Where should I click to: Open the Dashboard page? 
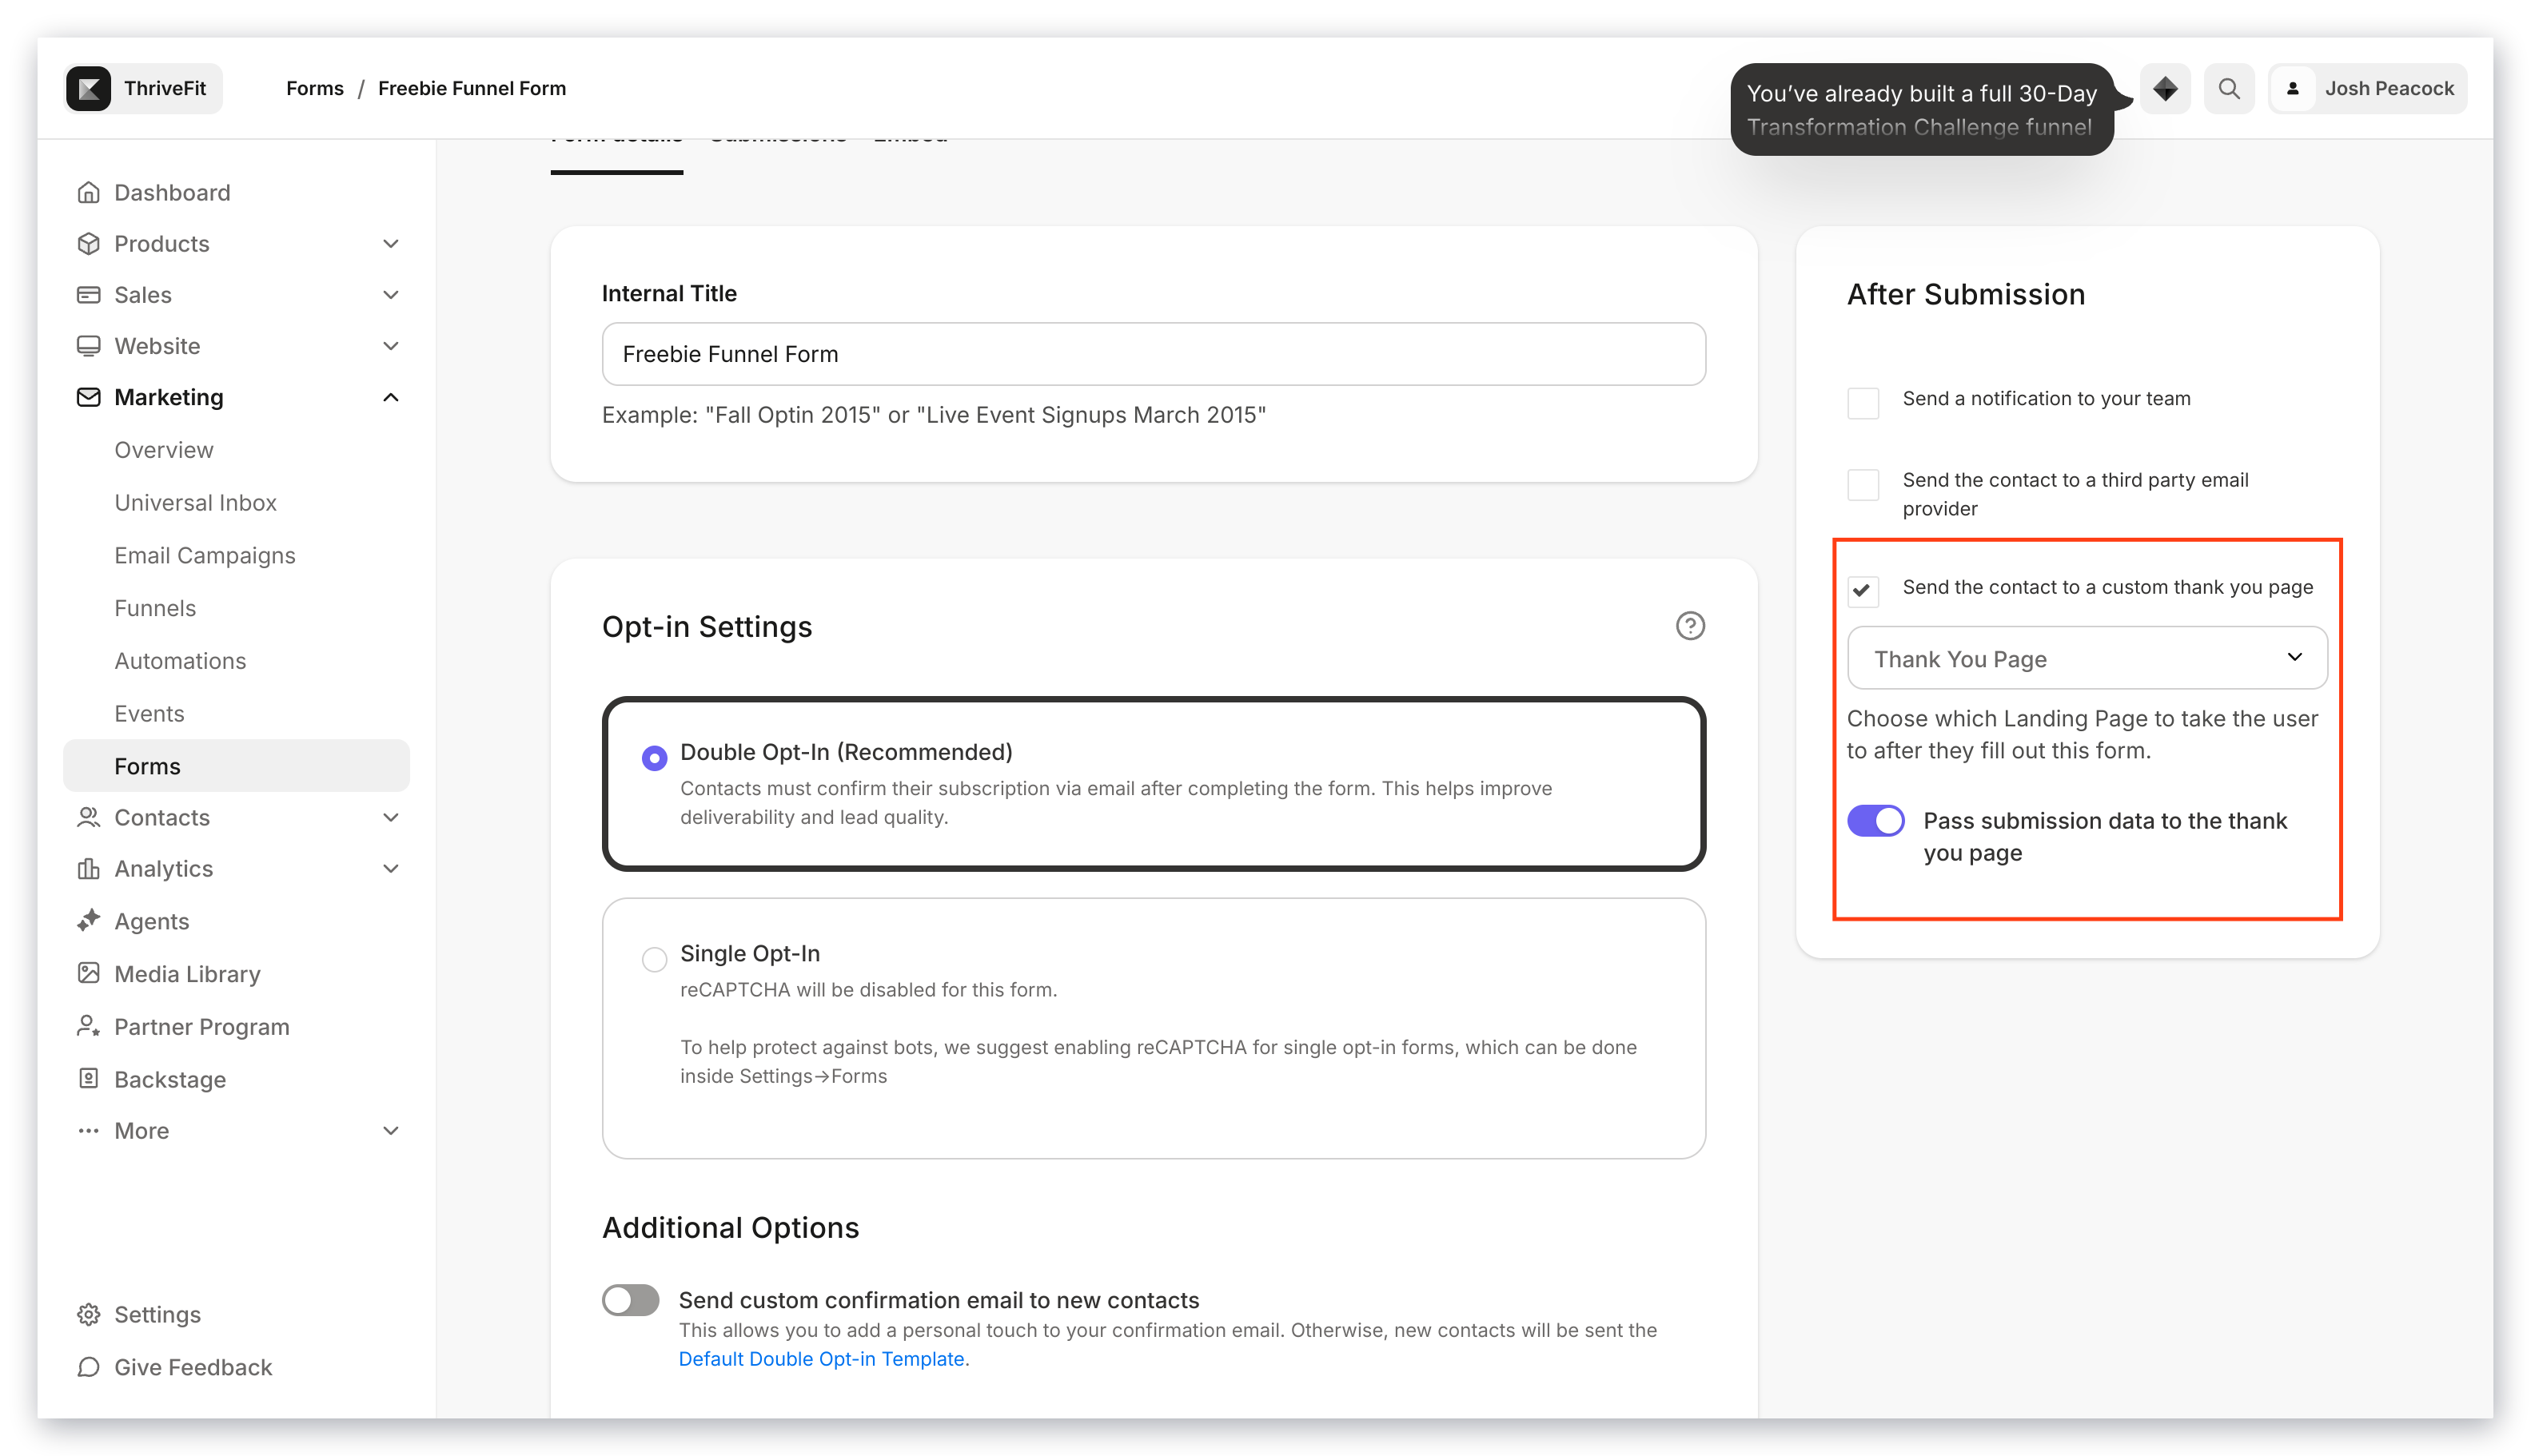(172, 192)
